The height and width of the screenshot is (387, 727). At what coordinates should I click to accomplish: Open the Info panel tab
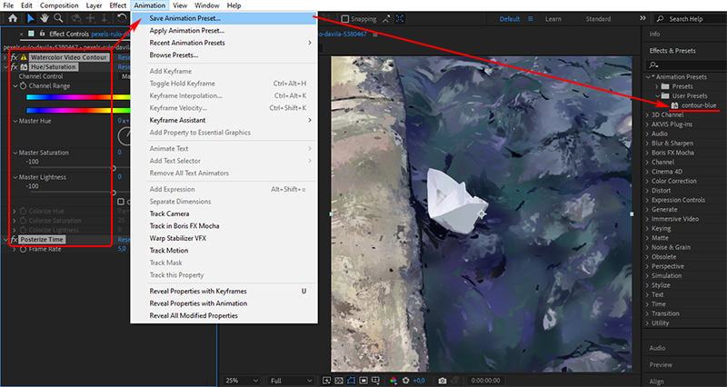654,35
